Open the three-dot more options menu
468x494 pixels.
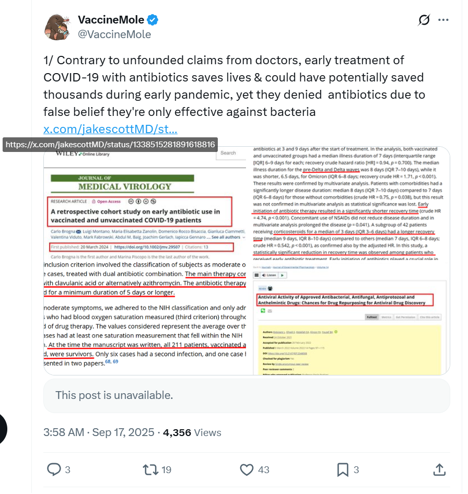point(443,20)
